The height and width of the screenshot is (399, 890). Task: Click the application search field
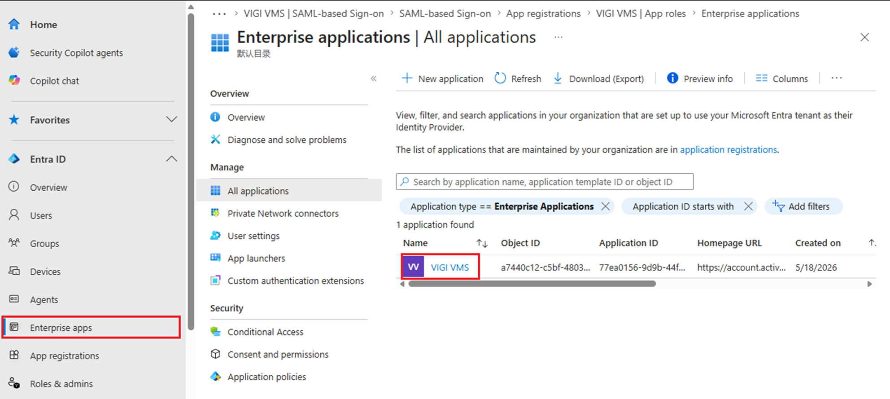[545, 182]
